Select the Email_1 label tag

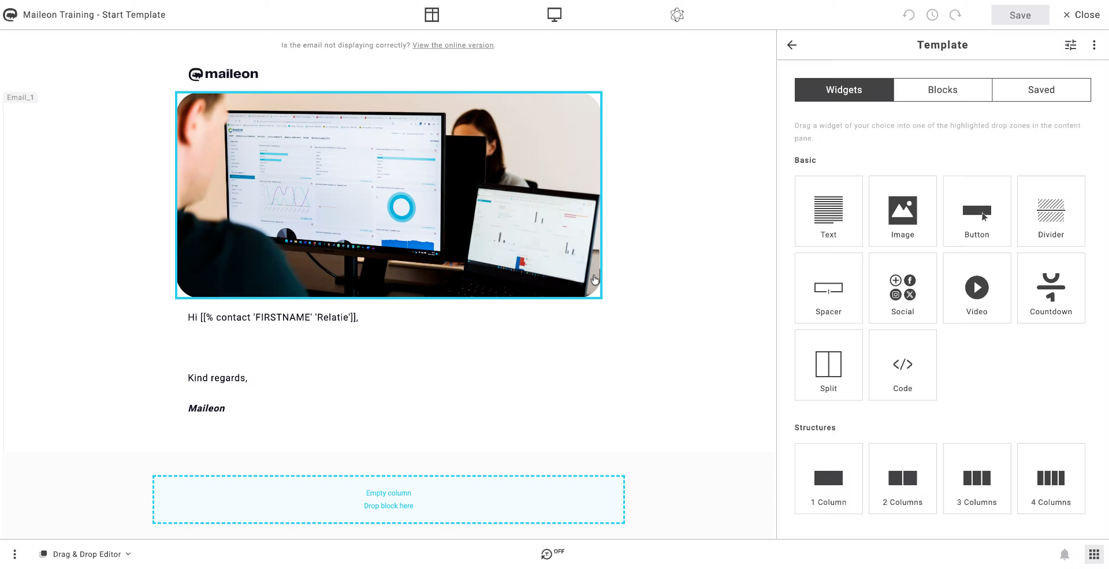pos(20,98)
